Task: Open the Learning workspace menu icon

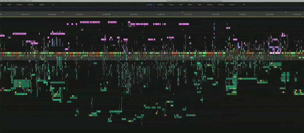Action: click(154, 5)
